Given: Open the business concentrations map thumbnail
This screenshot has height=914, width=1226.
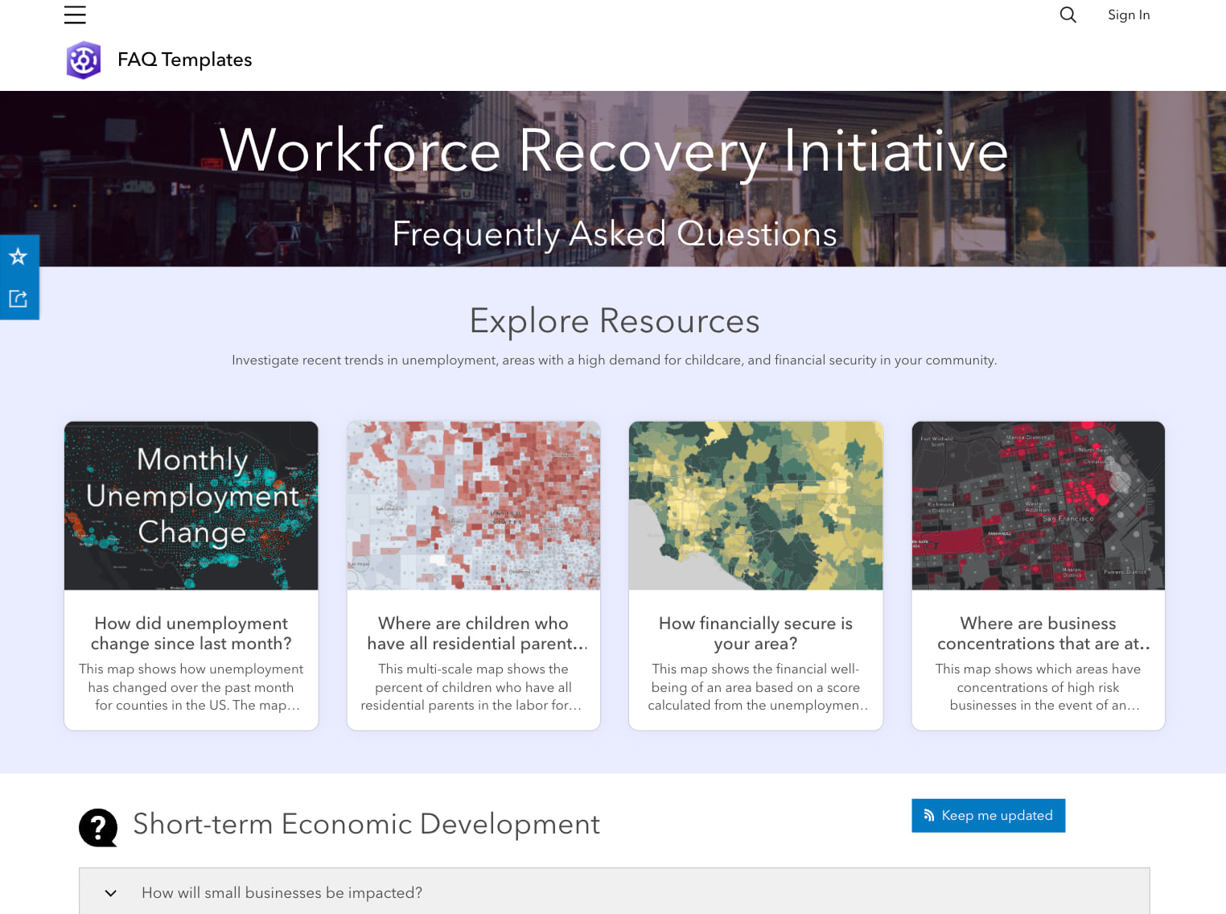Looking at the screenshot, I should [1039, 505].
